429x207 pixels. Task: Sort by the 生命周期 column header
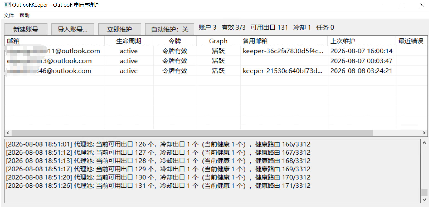click(129, 41)
